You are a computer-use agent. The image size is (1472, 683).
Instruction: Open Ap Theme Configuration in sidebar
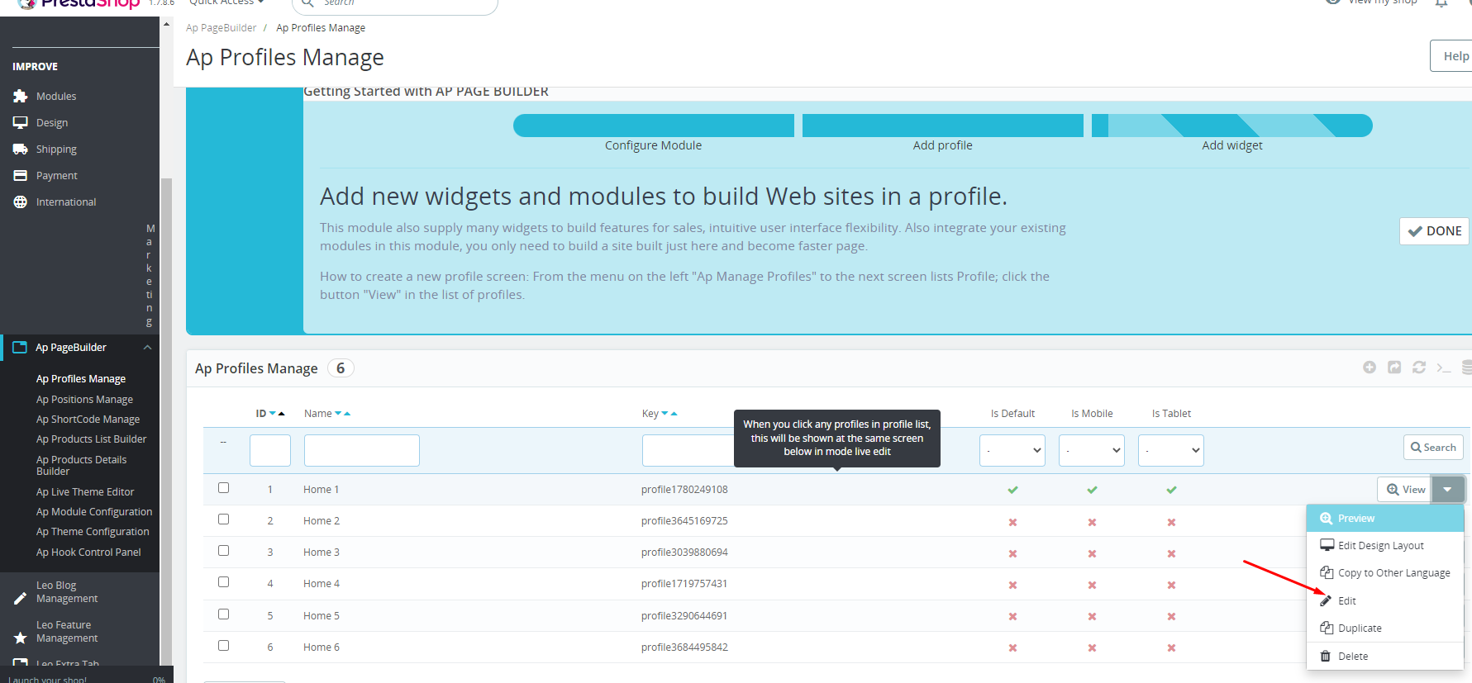point(93,532)
